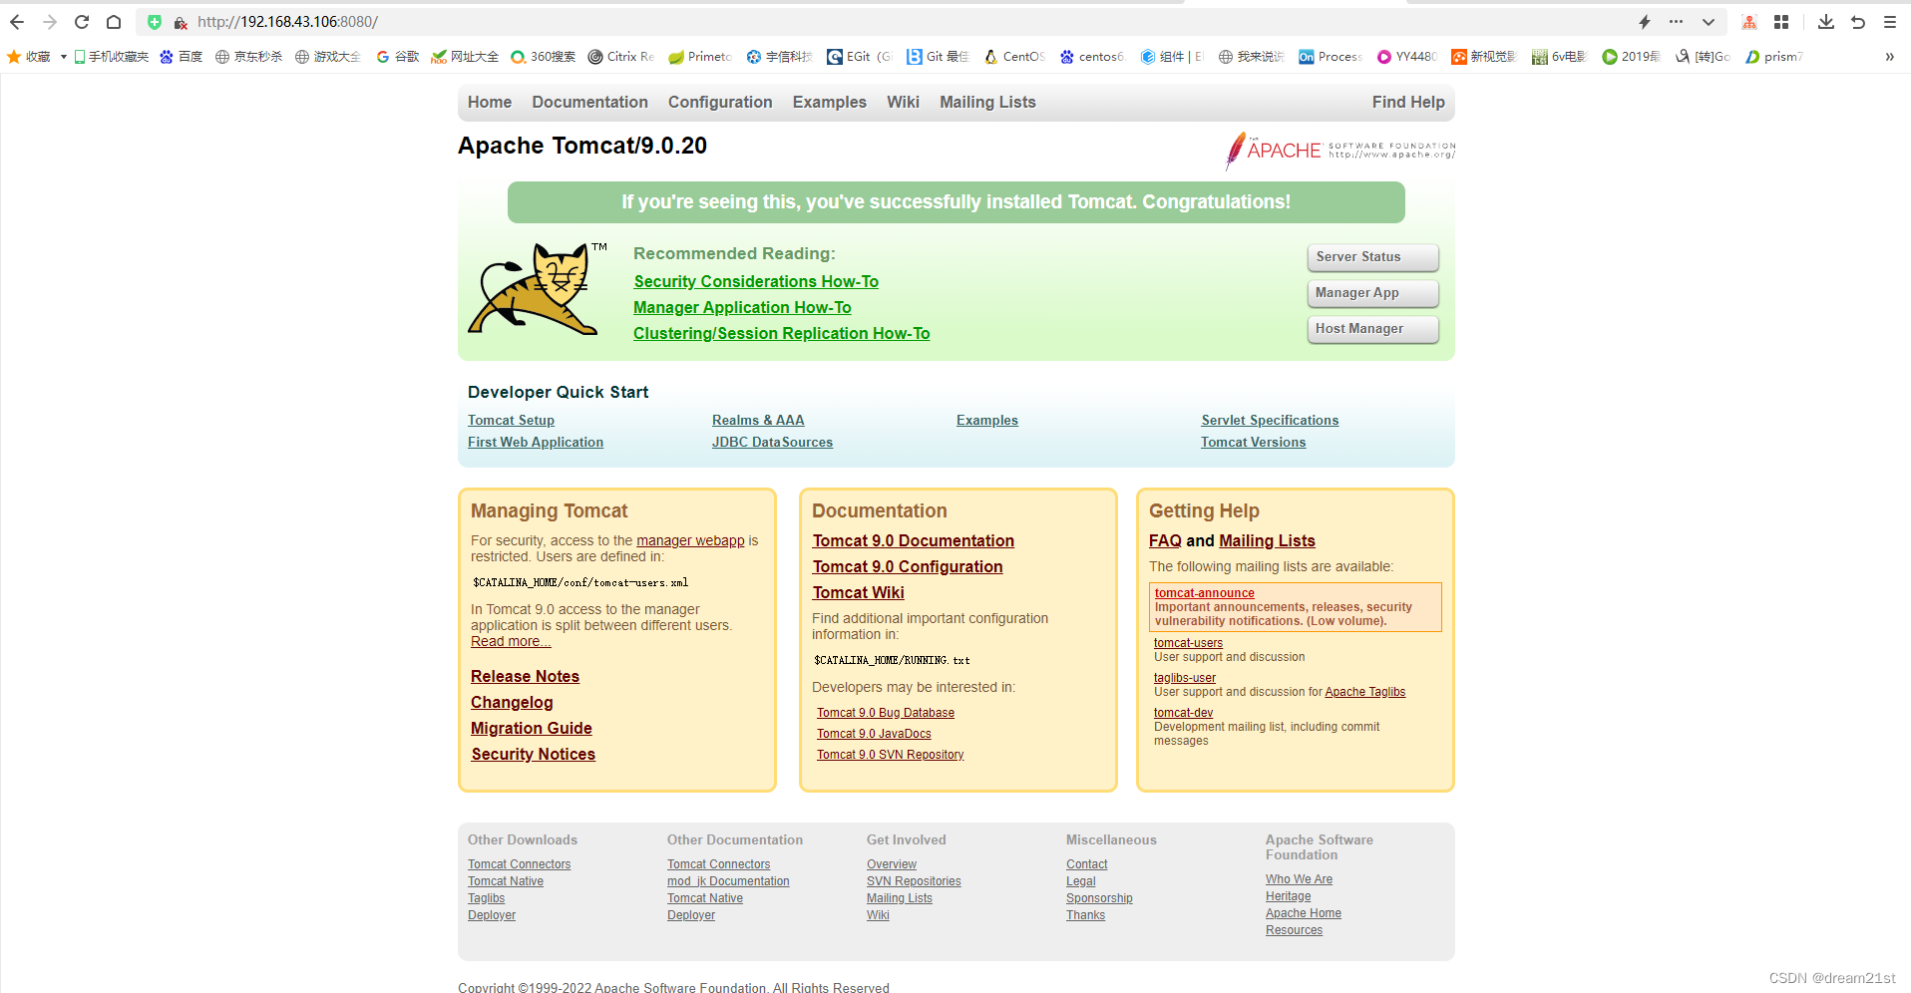
Task: Click the undo restore tab icon
Action: (x=1858, y=22)
